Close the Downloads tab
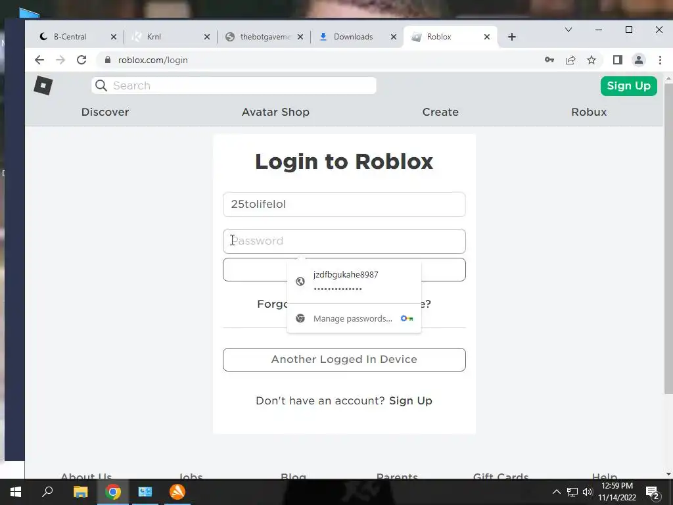Screen dimensions: 673x505 tap(394, 37)
